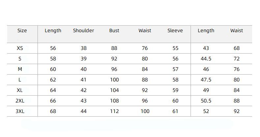Select the M size row label
This screenshot has width=260, height=137.
click(20, 69)
